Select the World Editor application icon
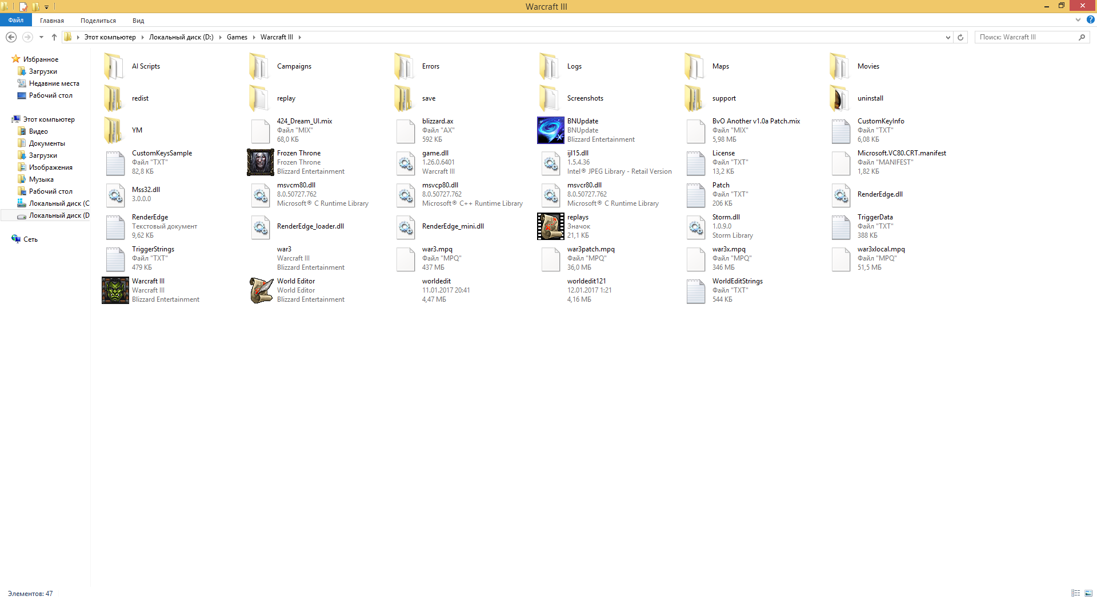 261,290
